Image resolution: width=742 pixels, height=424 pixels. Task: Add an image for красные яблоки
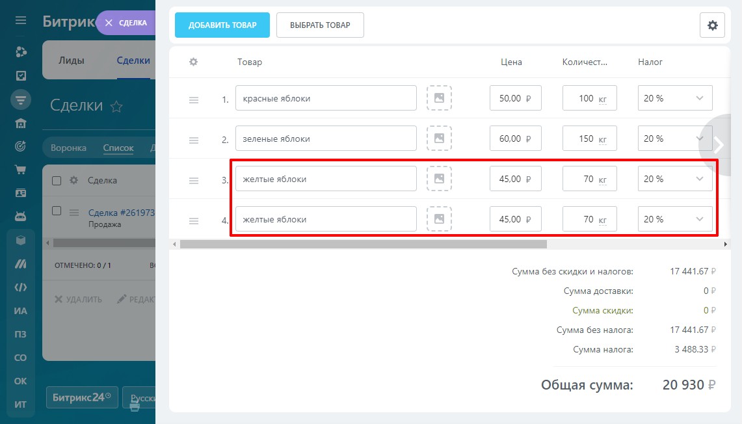click(x=439, y=98)
